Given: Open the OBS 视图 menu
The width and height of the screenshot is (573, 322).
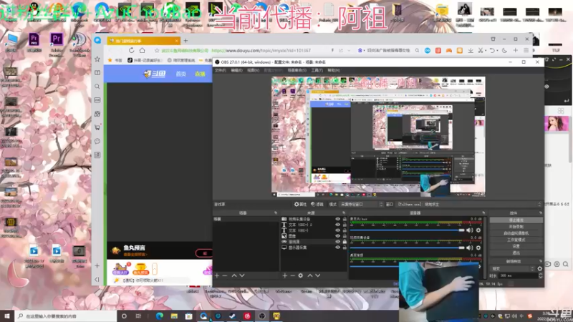Looking at the screenshot, I should pos(253,70).
